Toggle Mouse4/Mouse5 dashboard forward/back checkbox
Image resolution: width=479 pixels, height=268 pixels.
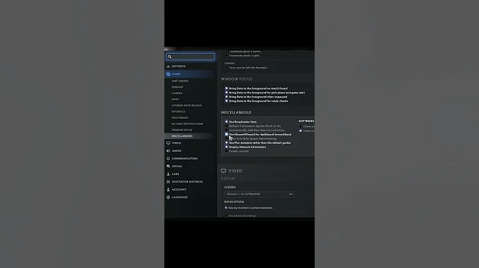click(226, 134)
